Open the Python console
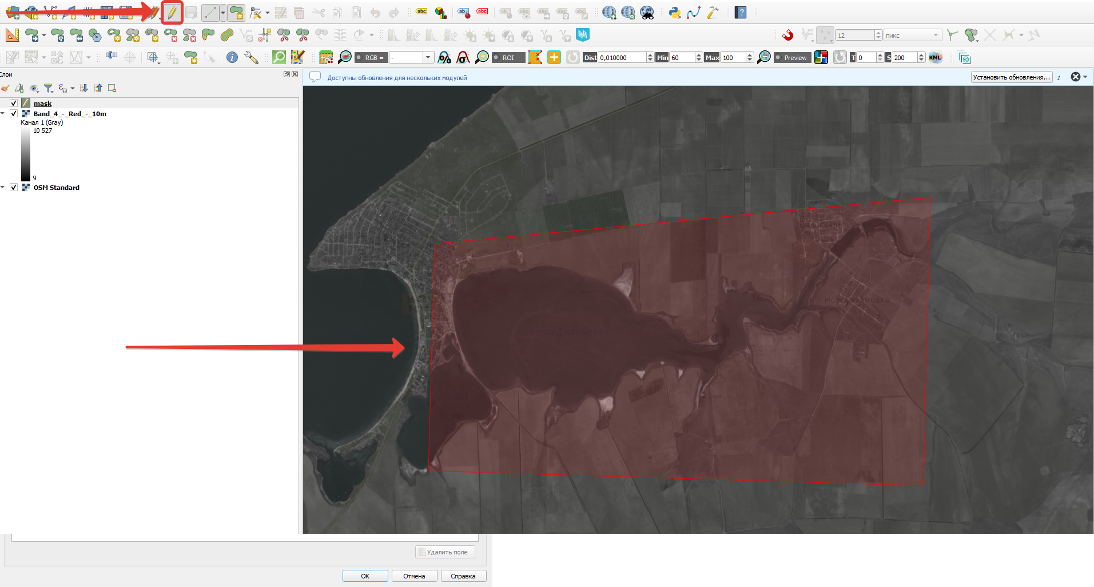Image resolution: width=1094 pixels, height=587 pixels. 674,12
